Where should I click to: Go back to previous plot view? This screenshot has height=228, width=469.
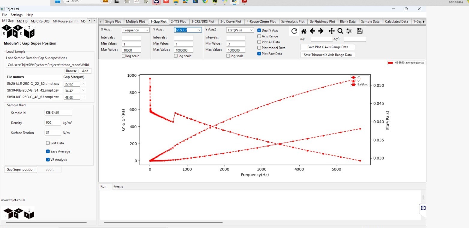312,31
